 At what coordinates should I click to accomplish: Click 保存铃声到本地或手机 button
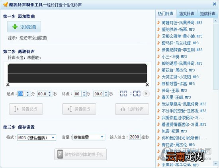[x=80, y=154]
